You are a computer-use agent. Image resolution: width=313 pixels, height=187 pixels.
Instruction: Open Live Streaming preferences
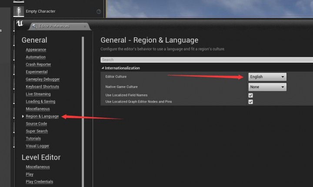pyautogui.click(x=38, y=94)
